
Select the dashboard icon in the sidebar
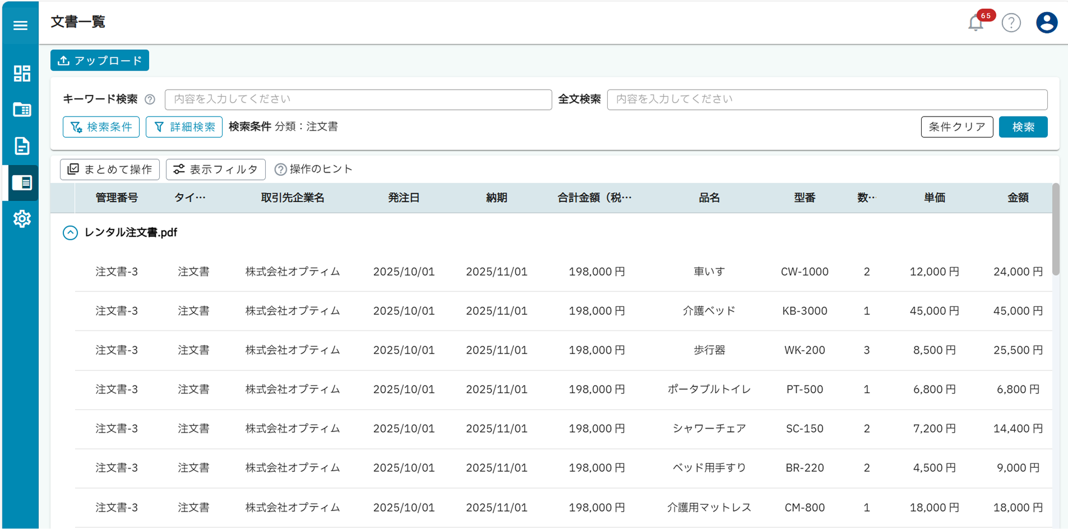click(x=21, y=73)
